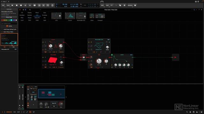204x114 pixels.
Task: Enable Hold Shape during Cycle checkbox
Action: [x=2, y=29]
